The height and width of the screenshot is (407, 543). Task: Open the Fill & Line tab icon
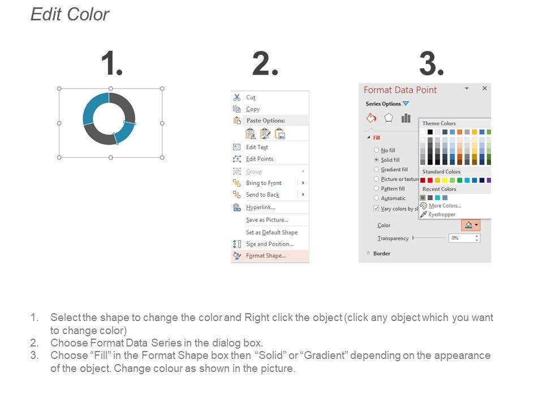(371, 118)
